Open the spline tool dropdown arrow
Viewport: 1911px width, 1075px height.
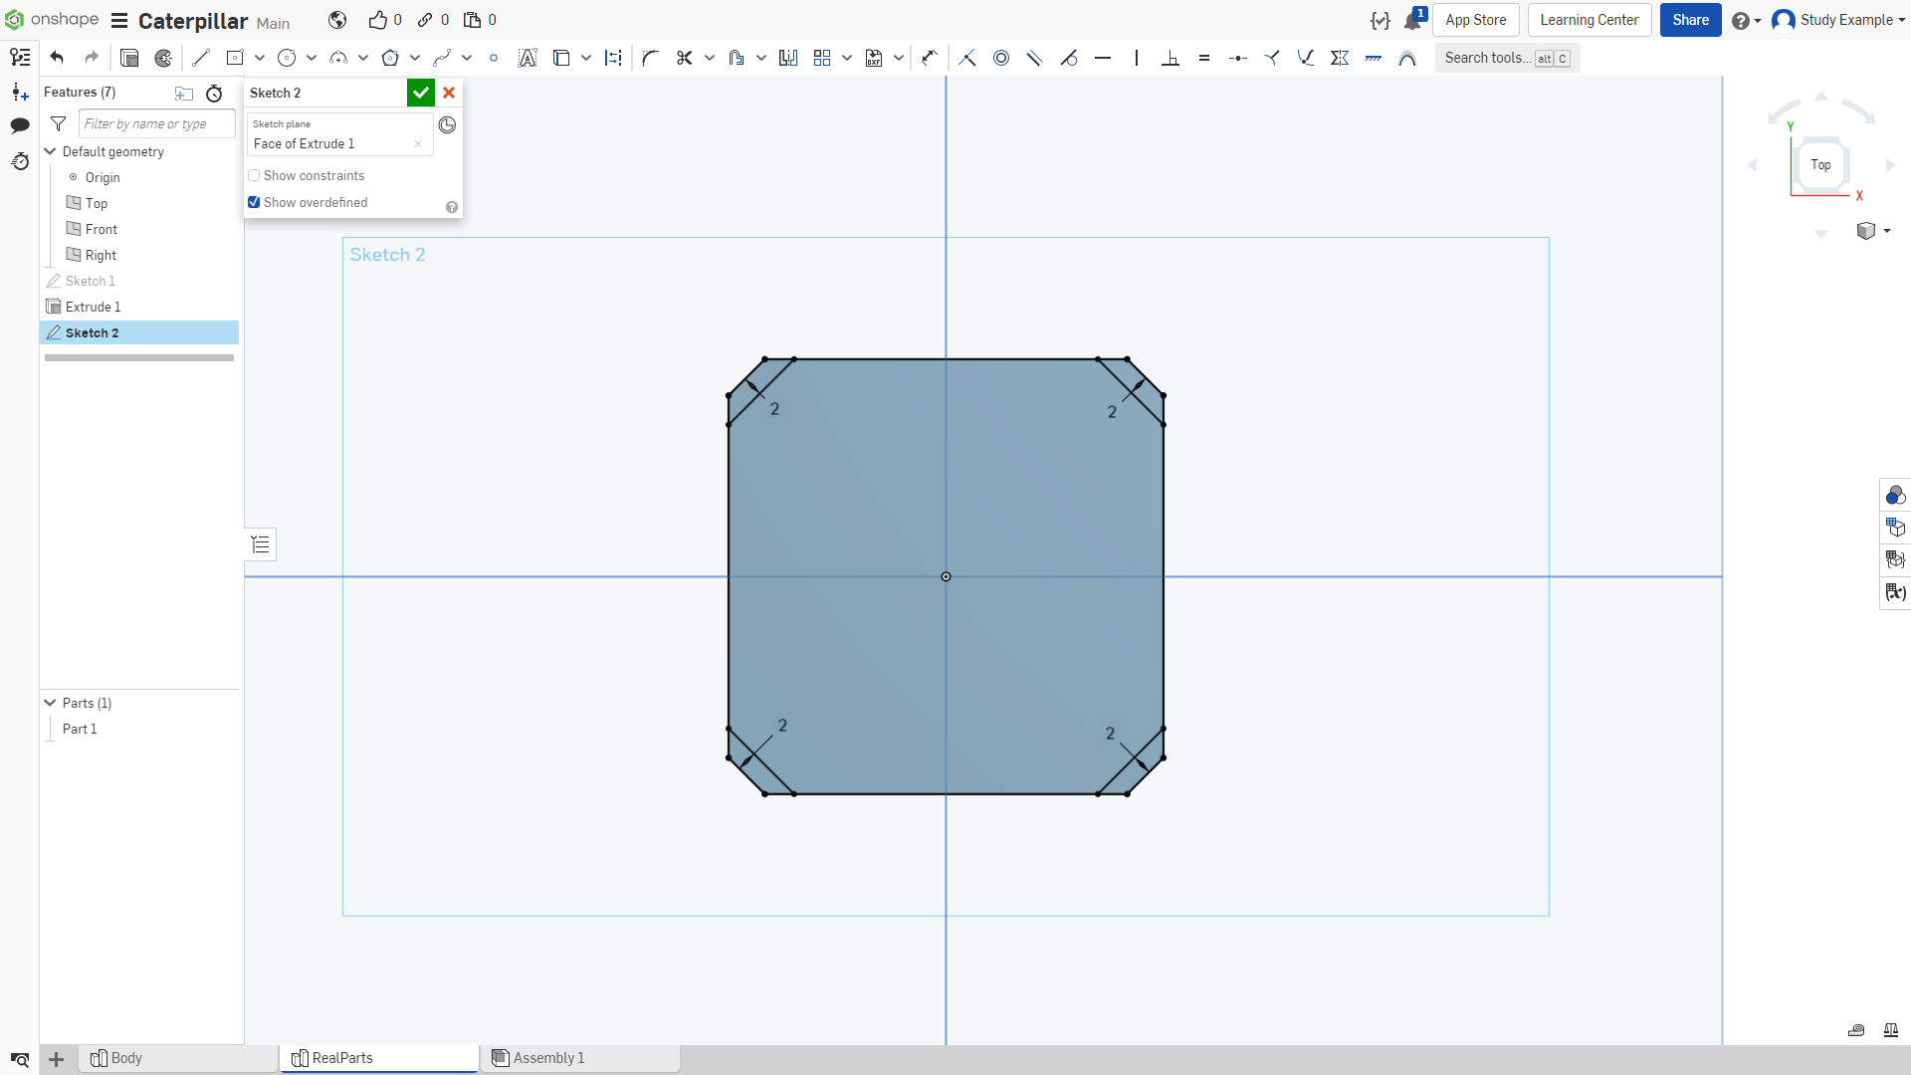[467, 58]
